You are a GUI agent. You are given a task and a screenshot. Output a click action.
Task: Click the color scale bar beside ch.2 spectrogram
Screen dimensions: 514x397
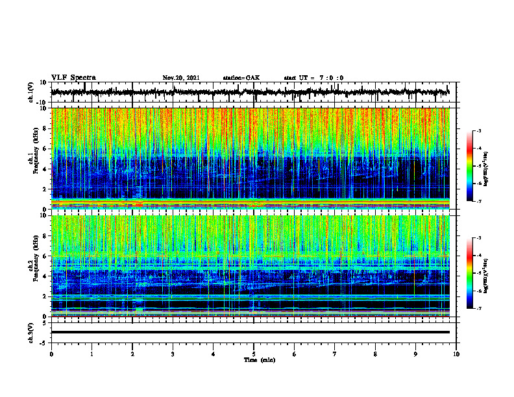point(470,273)
